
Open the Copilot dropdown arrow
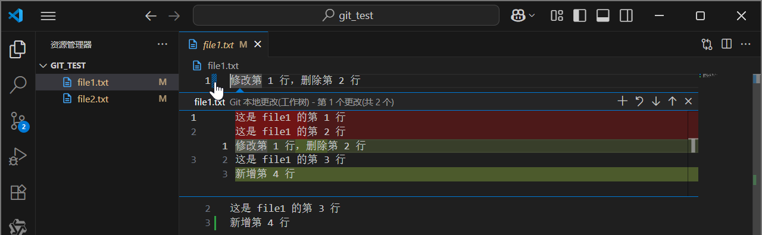pyautogui.click(x=532, y=15)
